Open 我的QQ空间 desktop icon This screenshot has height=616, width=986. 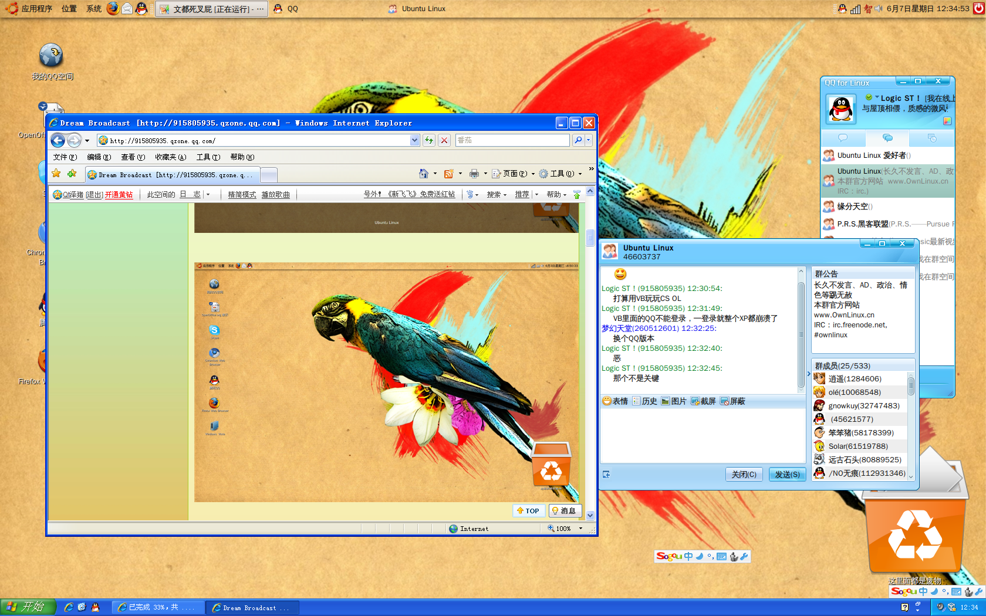point(52,61)
